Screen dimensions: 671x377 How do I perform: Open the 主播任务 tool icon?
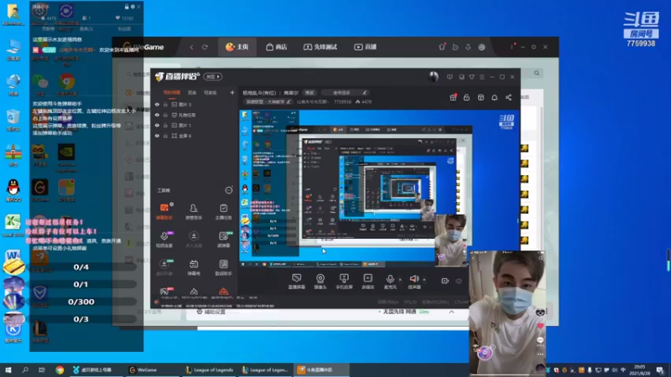point(223,211)
